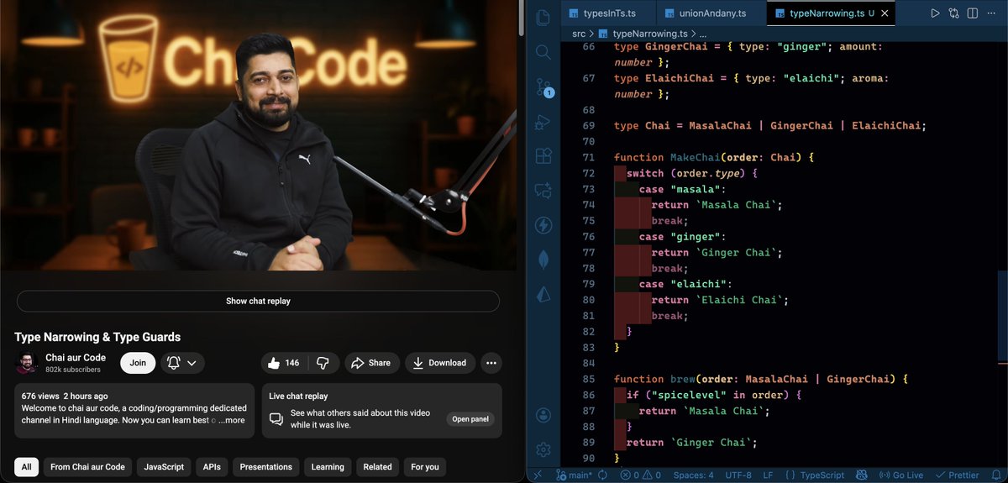Open the Search view in VS Code activity bar
The width and height of the screenshot is (1008, 483).
(543, 52)
